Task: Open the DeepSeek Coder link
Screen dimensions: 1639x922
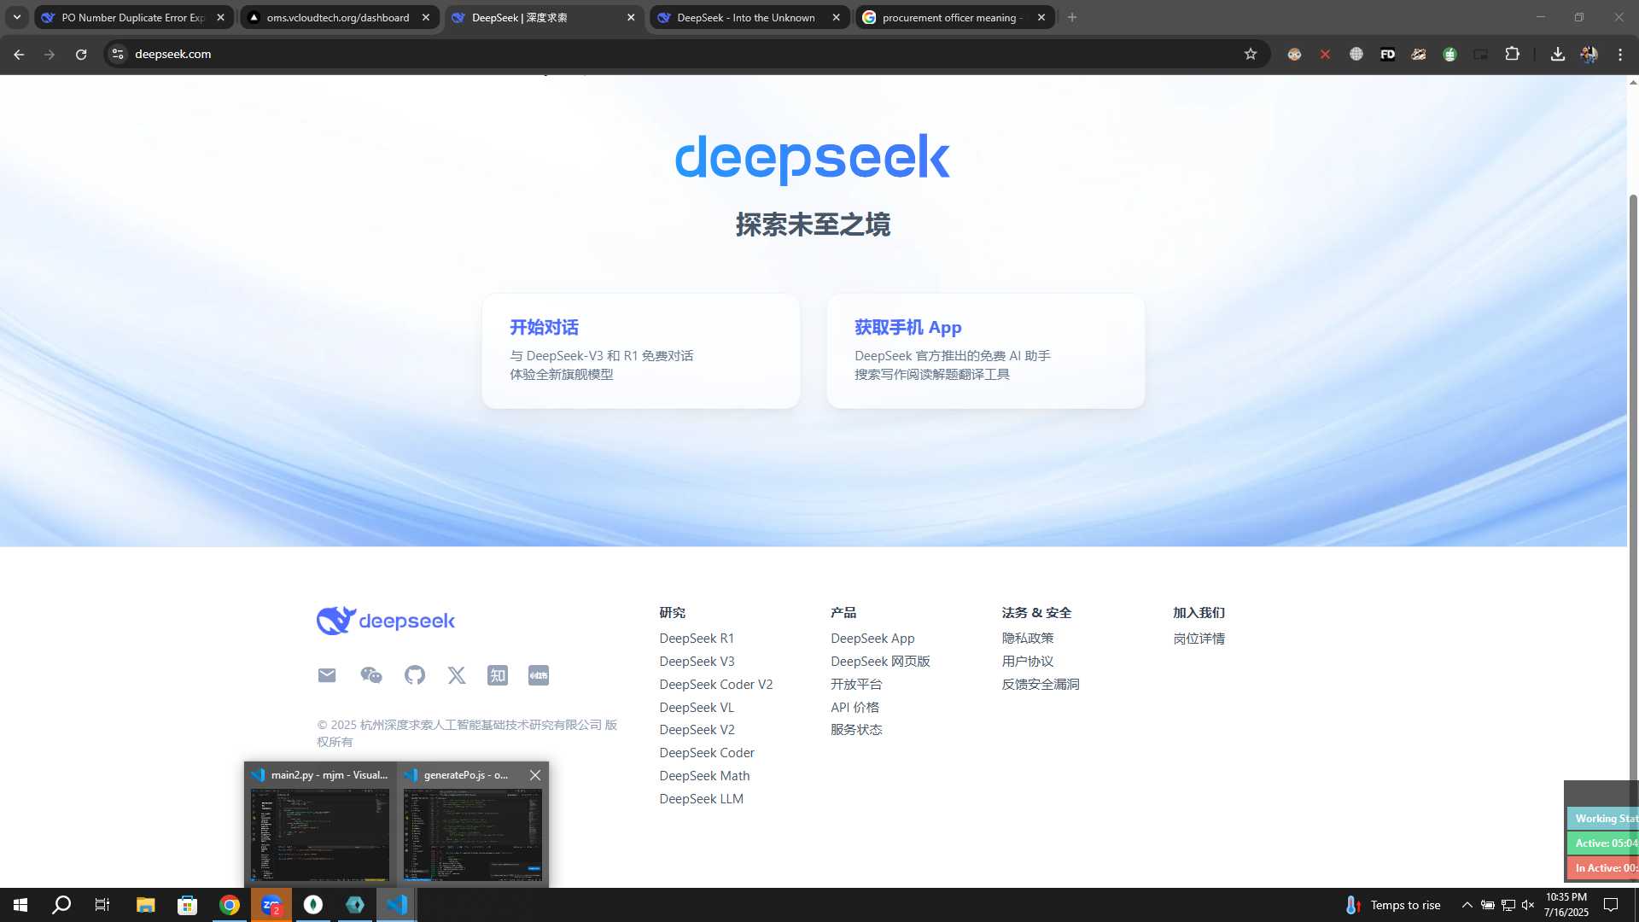Action: click(x=707, y=753)
